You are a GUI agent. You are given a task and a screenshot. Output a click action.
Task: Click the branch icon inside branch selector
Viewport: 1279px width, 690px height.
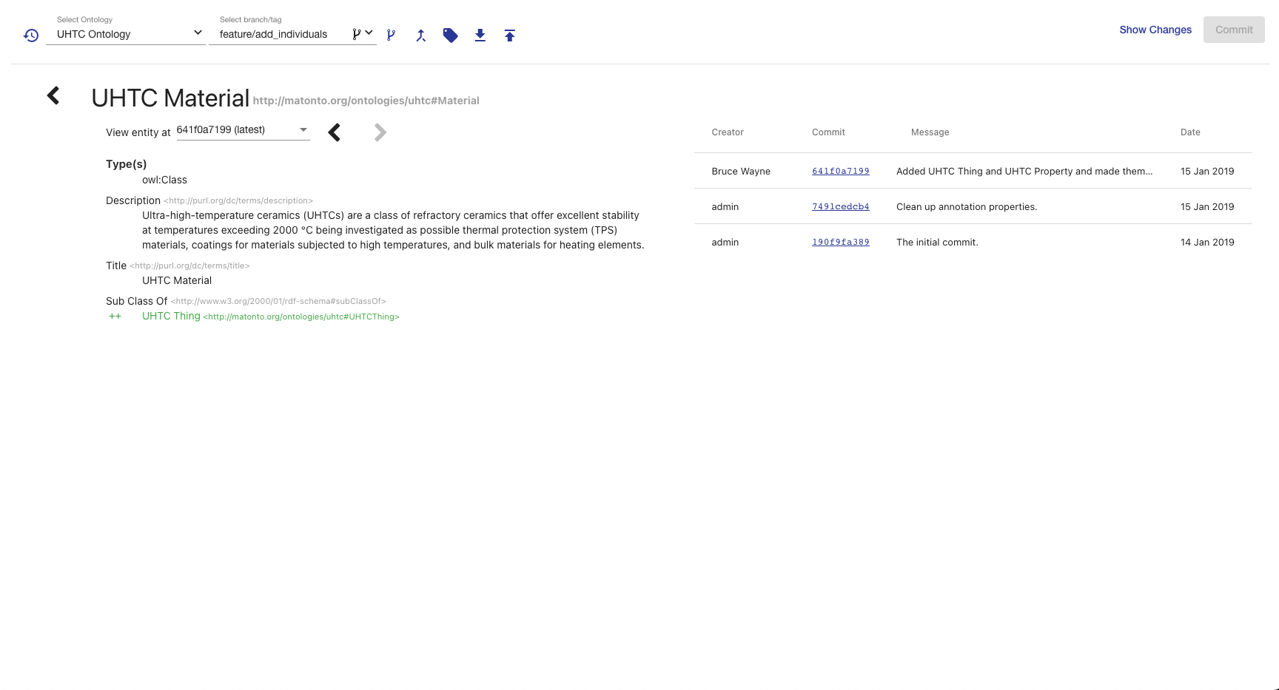pos(357,33)
